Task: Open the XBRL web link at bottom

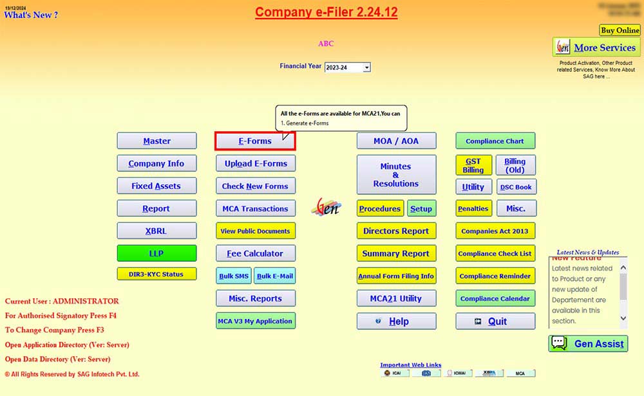Action: (489, 373)
